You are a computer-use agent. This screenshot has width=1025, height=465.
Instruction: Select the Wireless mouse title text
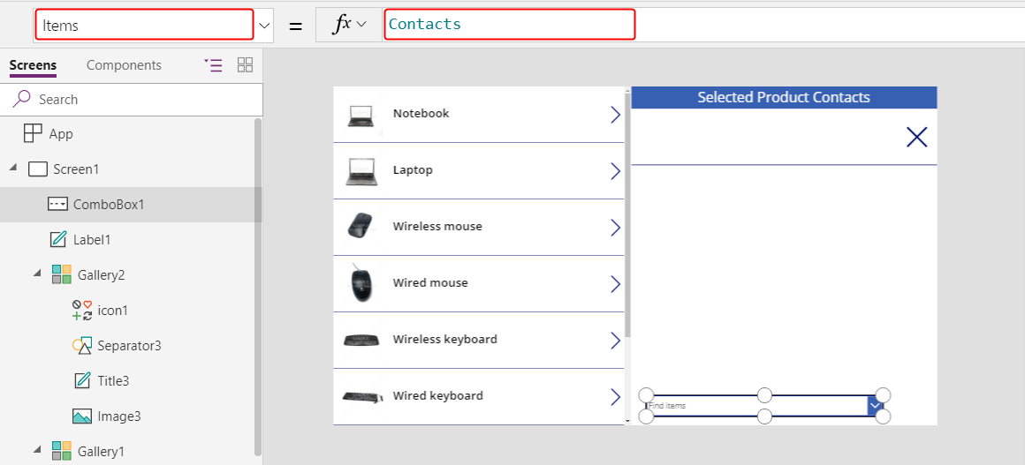[x=437, y=226]
